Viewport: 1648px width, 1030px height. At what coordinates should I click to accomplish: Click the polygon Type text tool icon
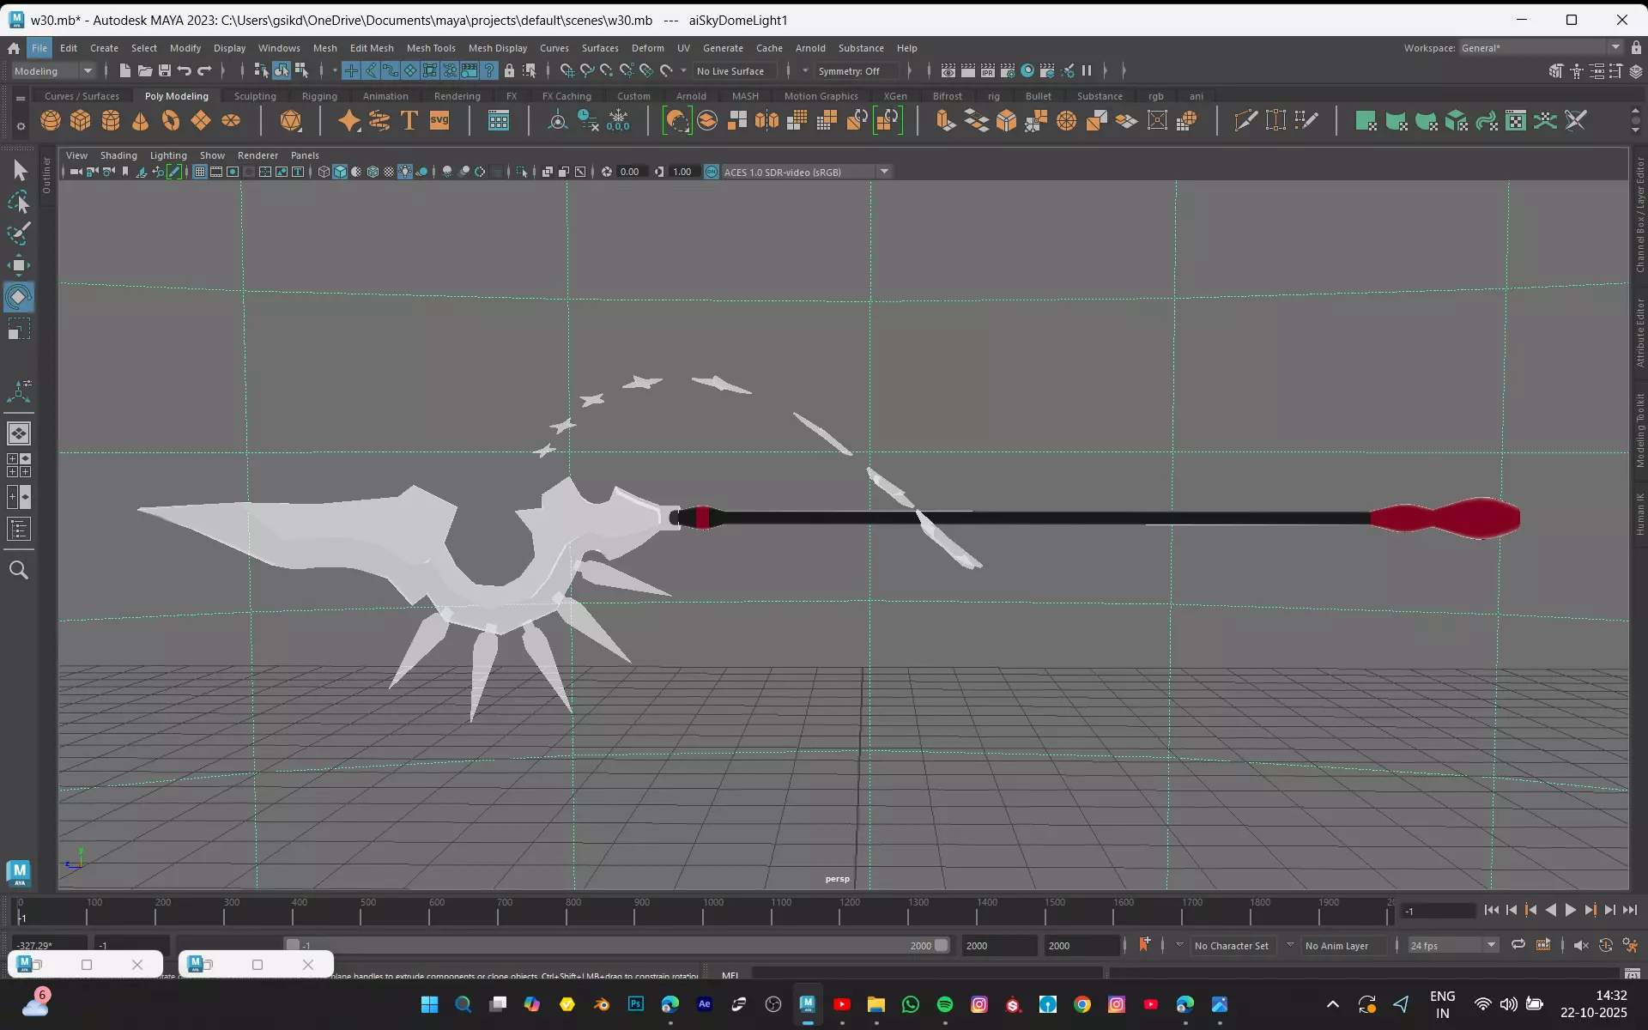pos(409,121)
